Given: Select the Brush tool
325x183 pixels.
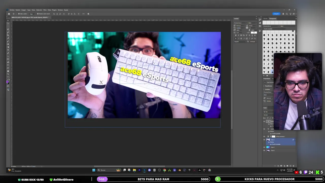Looking at the screenshot, I should (8, 41).
